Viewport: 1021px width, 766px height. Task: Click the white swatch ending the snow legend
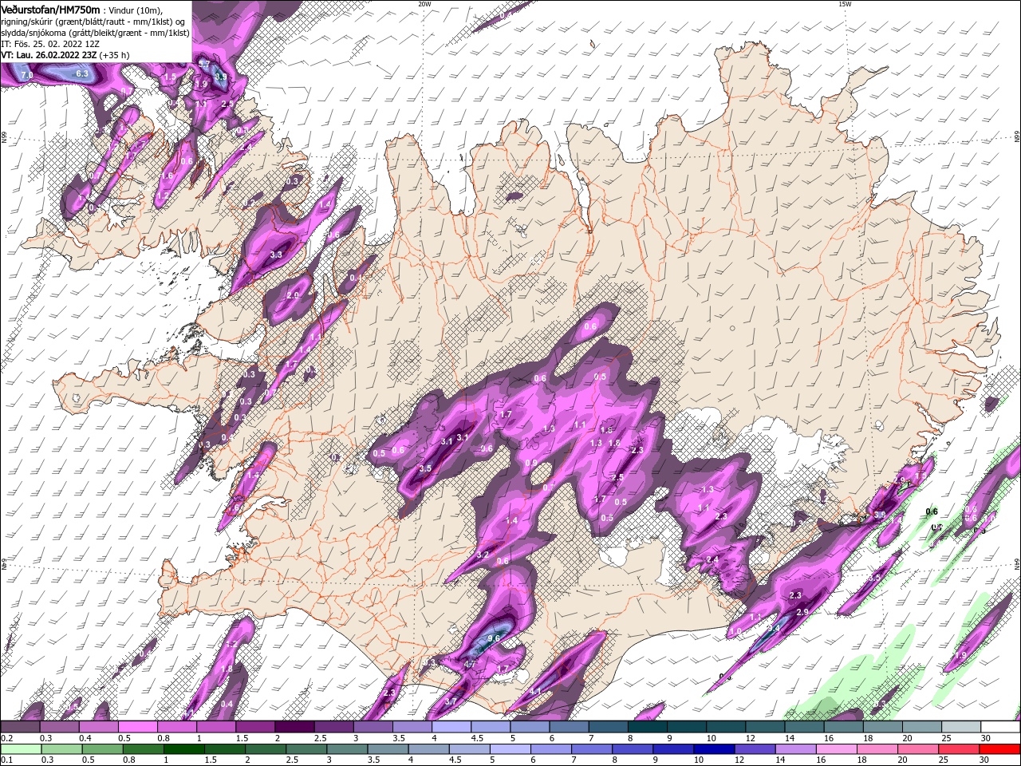[x=1001, y=727]
